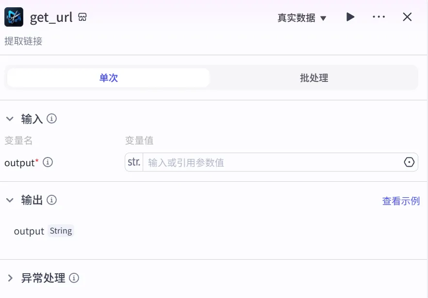Click the info icon beside output parameter
Viewport: 428px width, 298px height.
[48, 162]
